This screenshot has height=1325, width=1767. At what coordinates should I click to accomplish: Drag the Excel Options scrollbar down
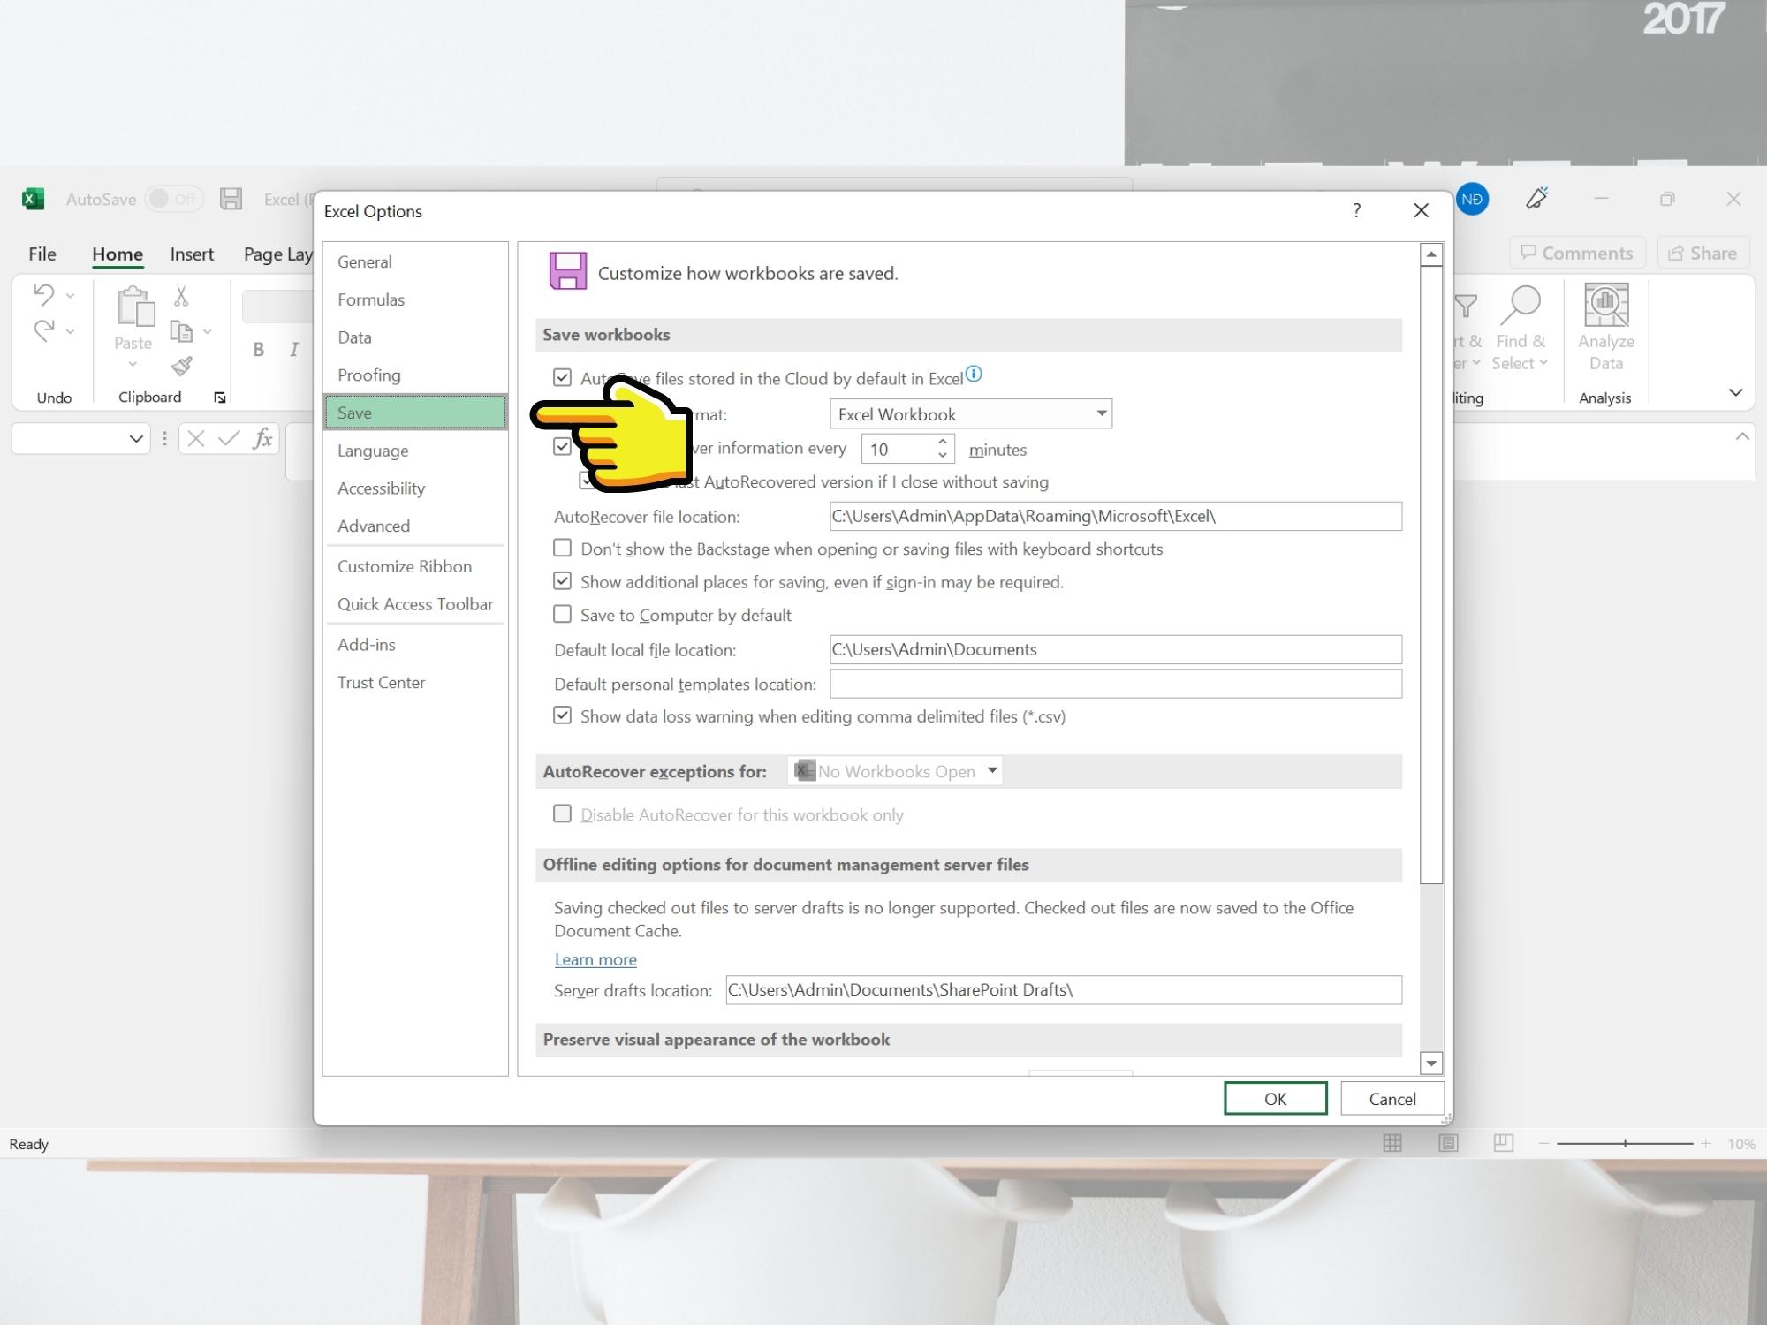[1430, 1062]
